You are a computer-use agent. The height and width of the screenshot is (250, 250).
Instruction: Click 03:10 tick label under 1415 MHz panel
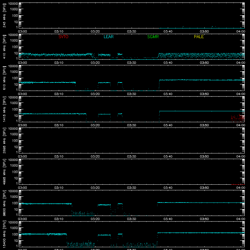click(x=59, y=125)
